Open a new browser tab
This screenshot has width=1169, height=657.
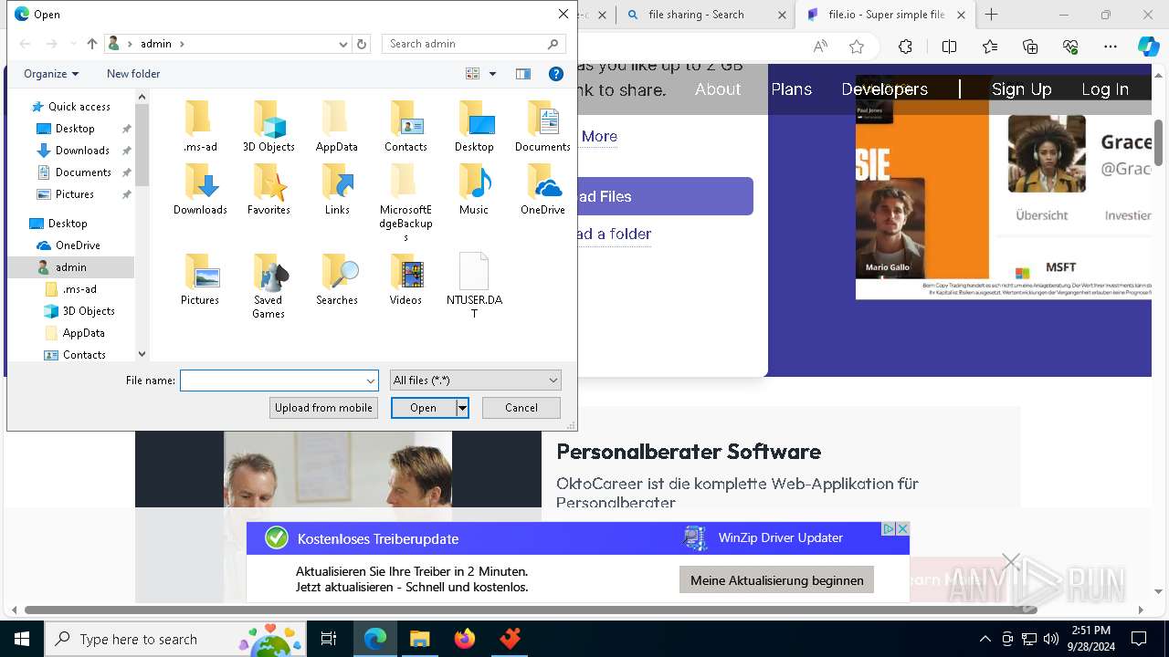tap(992, 15)
